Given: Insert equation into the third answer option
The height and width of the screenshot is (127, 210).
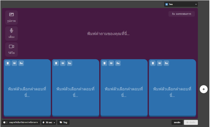Looking at the screenshot, I should pyautogui.click(x=118, y=63).
